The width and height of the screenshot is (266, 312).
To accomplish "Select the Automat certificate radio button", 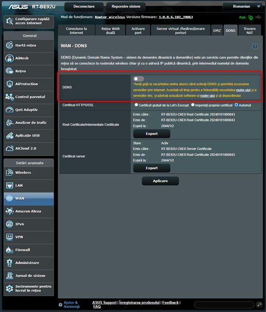I will click(x=236, y=104).
